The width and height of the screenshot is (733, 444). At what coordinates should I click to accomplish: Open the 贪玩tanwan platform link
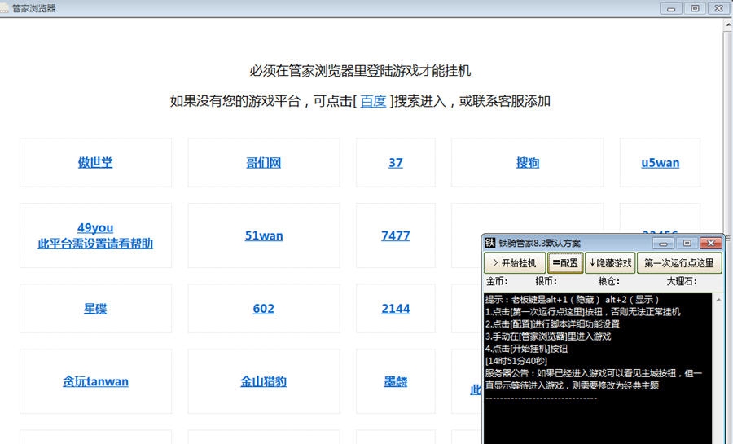coord(95,381)
